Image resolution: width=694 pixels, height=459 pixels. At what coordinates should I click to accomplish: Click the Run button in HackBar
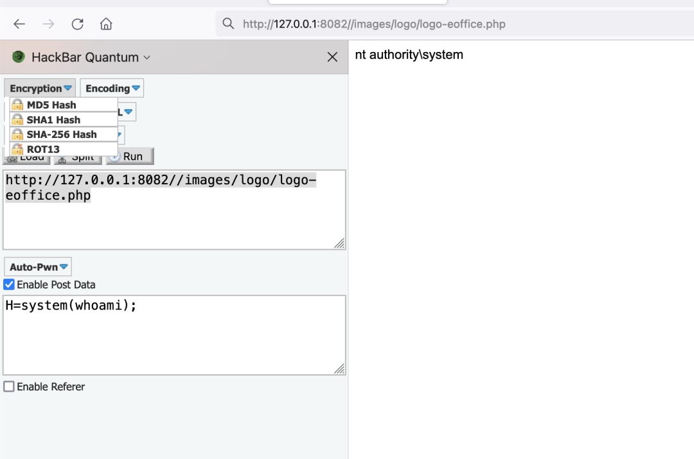(x=130, y=157)
